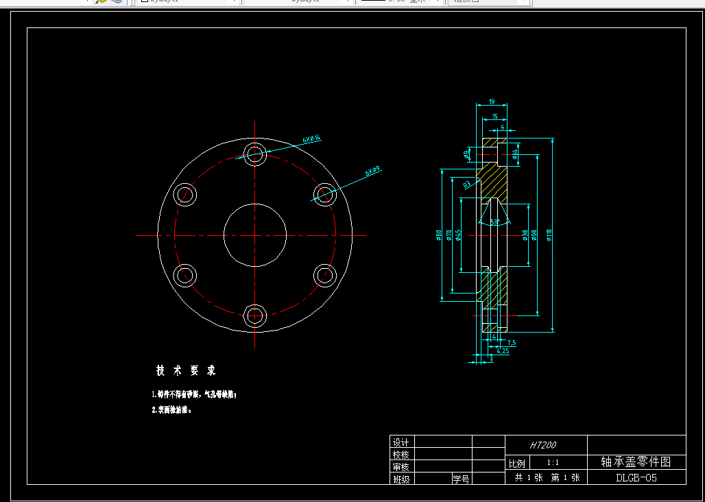
Task: Click the 校核 cell in title block
Action: tap(401, 455)
